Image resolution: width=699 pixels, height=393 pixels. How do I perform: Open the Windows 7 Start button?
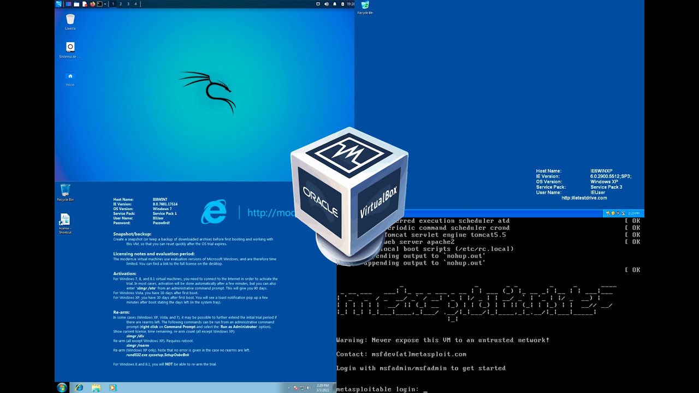pos(62,388)
